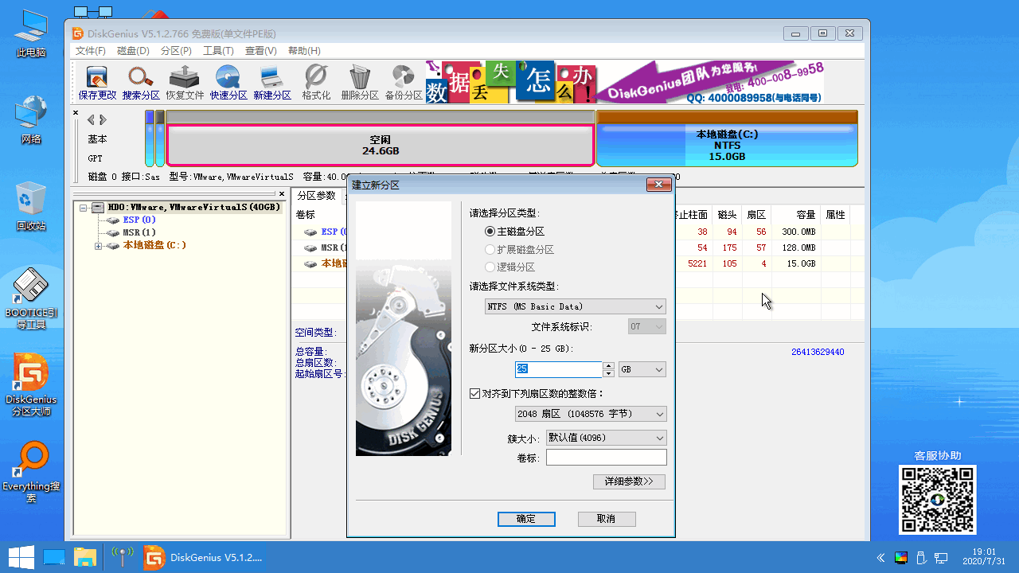Click the DiskGenius taskbar button
The height and width of the screenshot is (573, 1019).
pyautogui.click(x=203, y=557)
